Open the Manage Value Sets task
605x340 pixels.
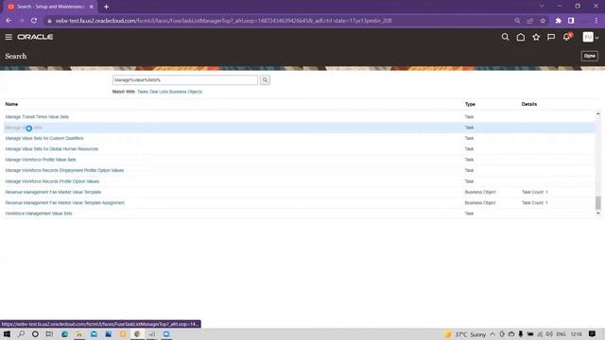point(24,127)
